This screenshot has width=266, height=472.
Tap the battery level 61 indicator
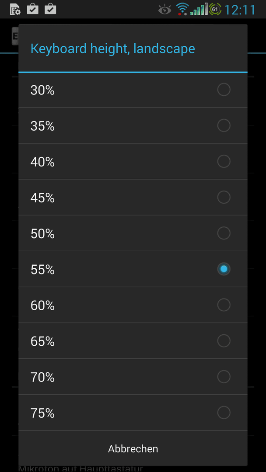coord(215,9)
